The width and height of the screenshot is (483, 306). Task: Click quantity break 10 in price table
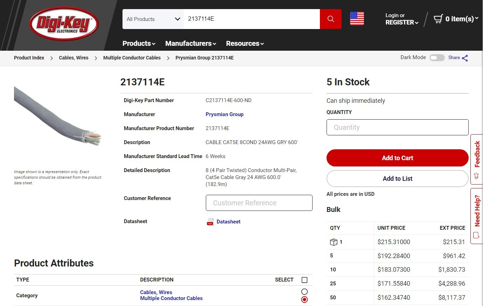coord(333,270)
